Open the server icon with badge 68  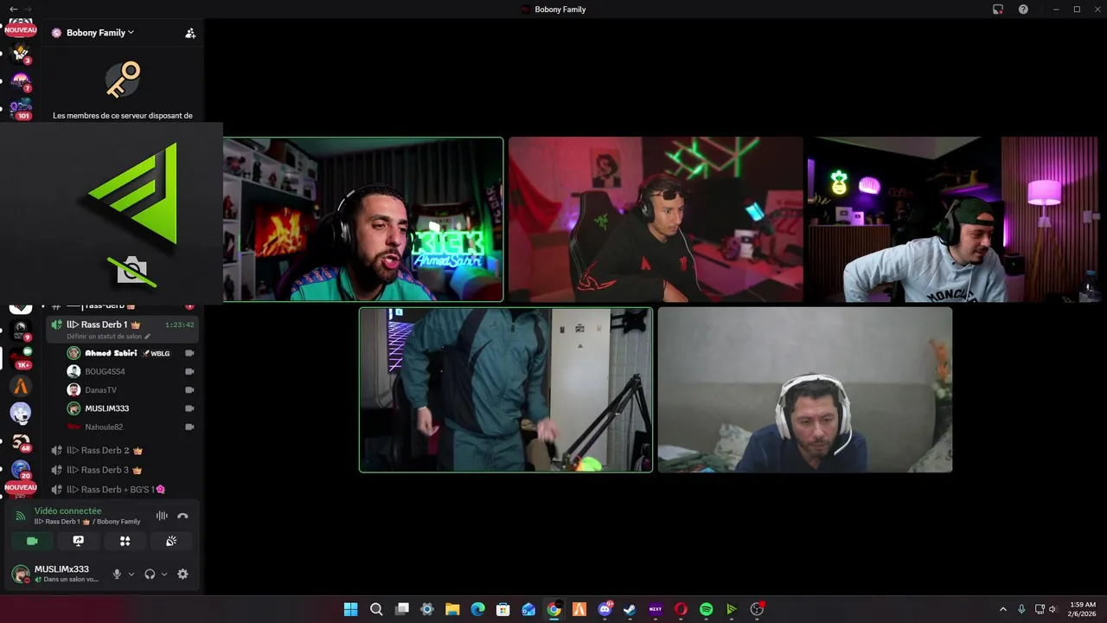(x=21, y=441)
